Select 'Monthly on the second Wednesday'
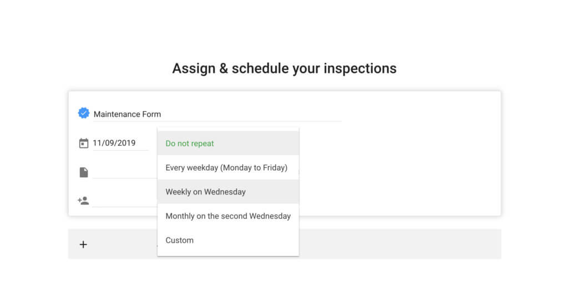568x307 pixels. pos(228,216)
